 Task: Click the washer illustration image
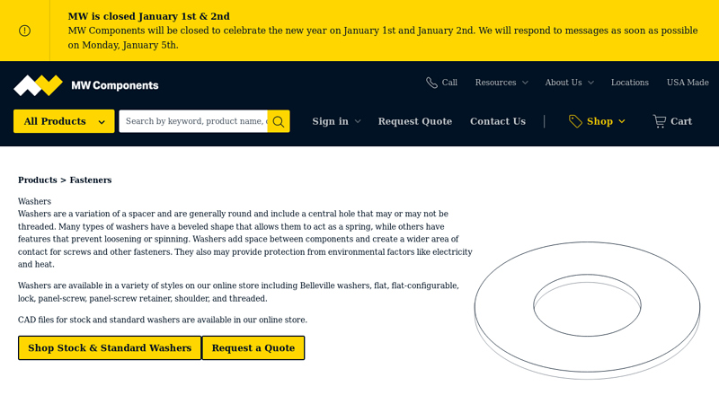pyautogui.click(x=587, y=310)
